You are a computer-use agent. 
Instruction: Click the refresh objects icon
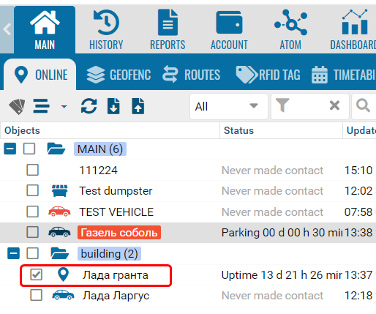(89, 106)
